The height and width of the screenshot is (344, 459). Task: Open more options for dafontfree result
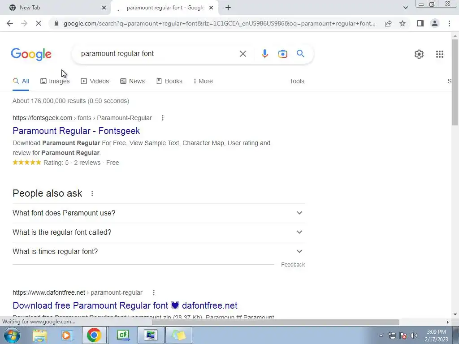pyautogui.click(x=153, y=292)
